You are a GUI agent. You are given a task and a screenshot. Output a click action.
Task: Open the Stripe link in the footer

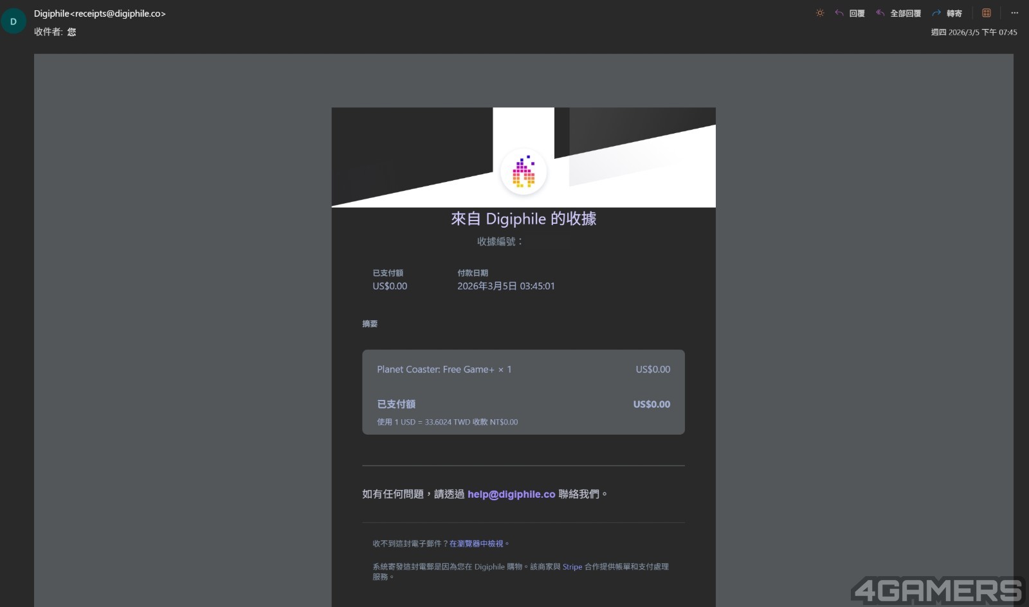[x=572, y=566]
